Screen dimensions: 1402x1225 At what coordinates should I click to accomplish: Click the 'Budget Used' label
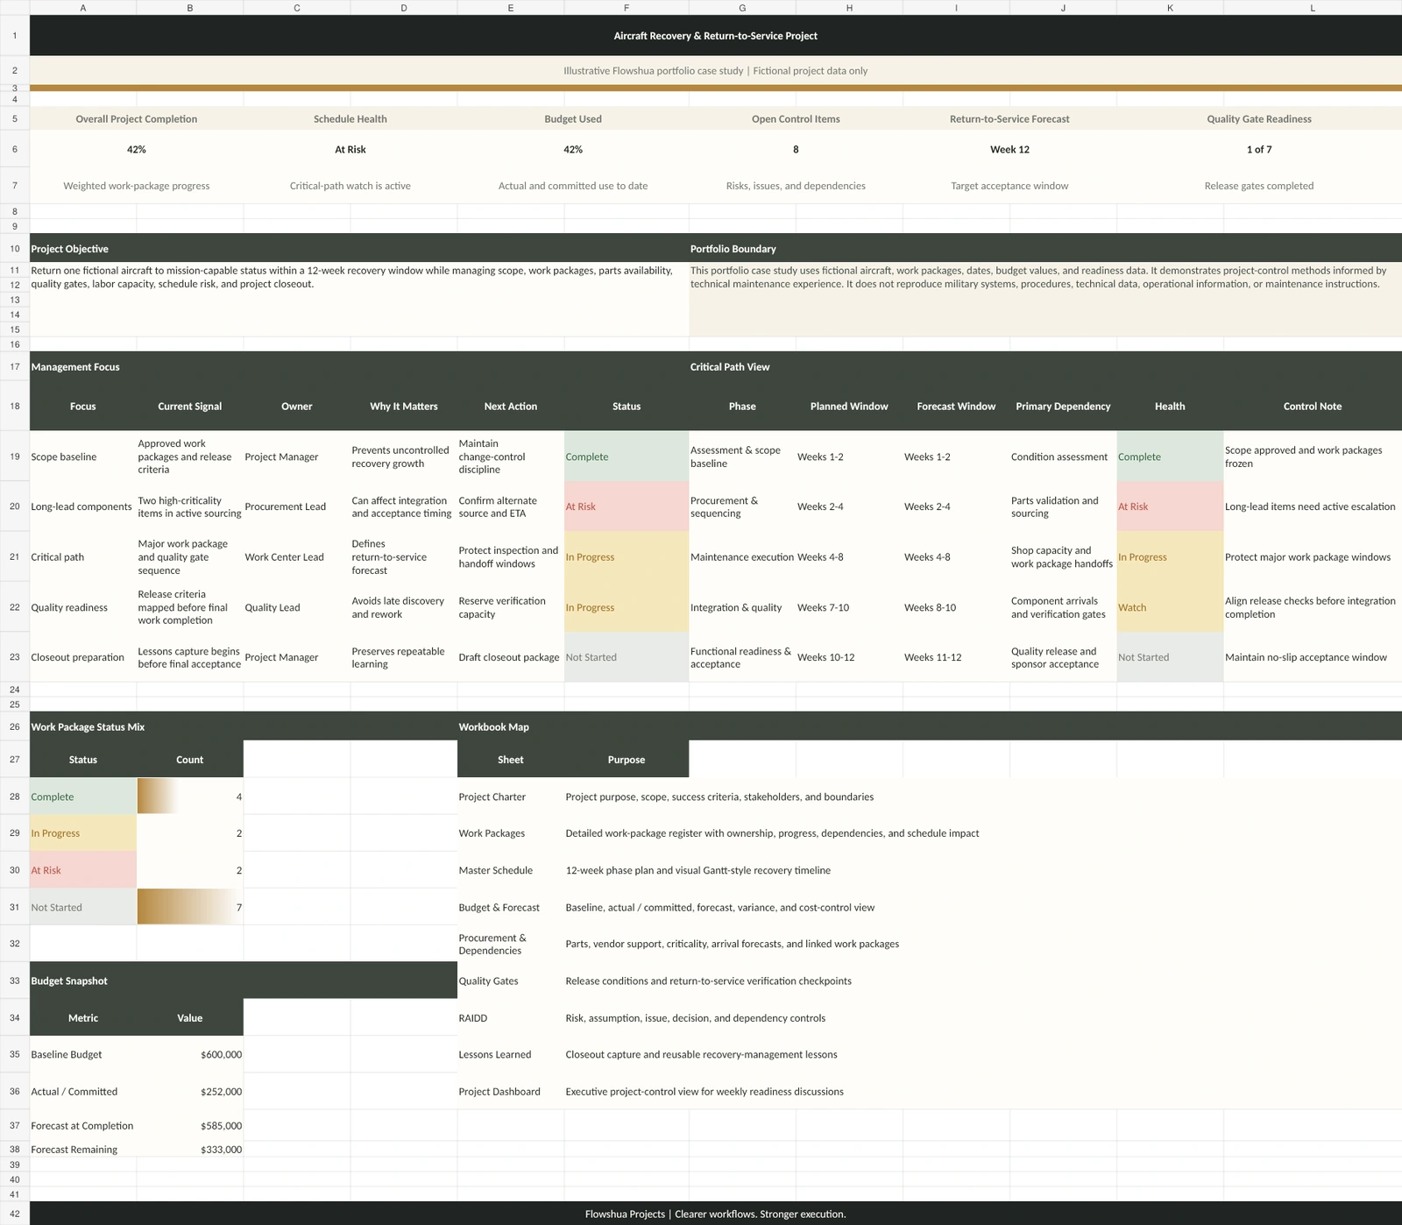(573, 119)
